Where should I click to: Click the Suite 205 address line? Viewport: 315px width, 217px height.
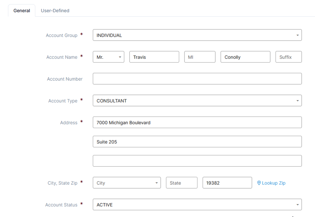(197, 142)
